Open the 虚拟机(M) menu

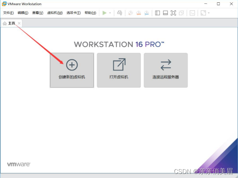coord(55,13)
